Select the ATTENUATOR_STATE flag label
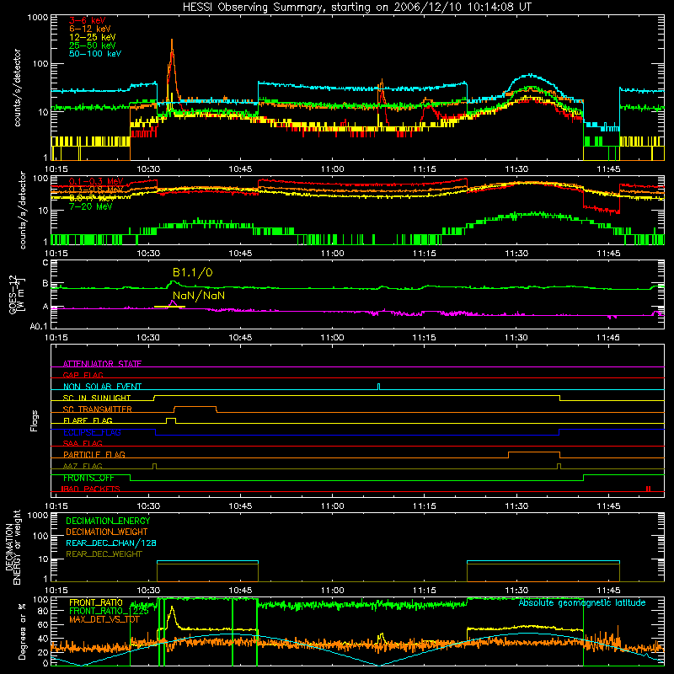Screen dimensions: 674x674 [x=102, y=364]
